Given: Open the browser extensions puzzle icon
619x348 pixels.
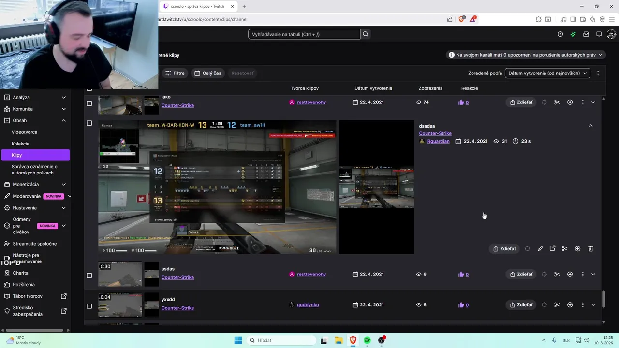Looking at the screenshot, I should coord(538,19).
